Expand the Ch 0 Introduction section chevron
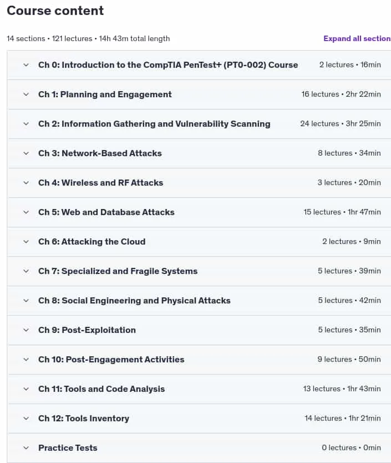The image size is (391, 463). pos(26,64)
